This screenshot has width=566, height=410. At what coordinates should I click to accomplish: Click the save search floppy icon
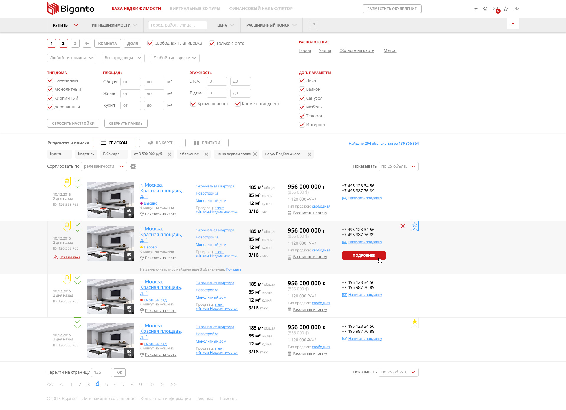point(313,25)
